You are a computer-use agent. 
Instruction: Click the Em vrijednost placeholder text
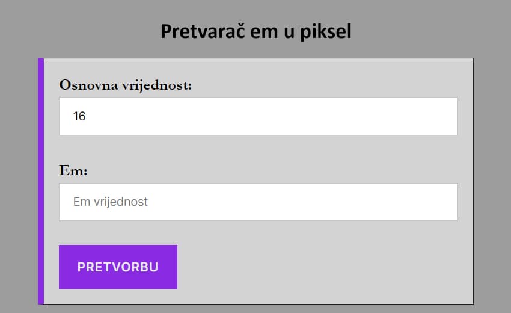tap(110, 202)
